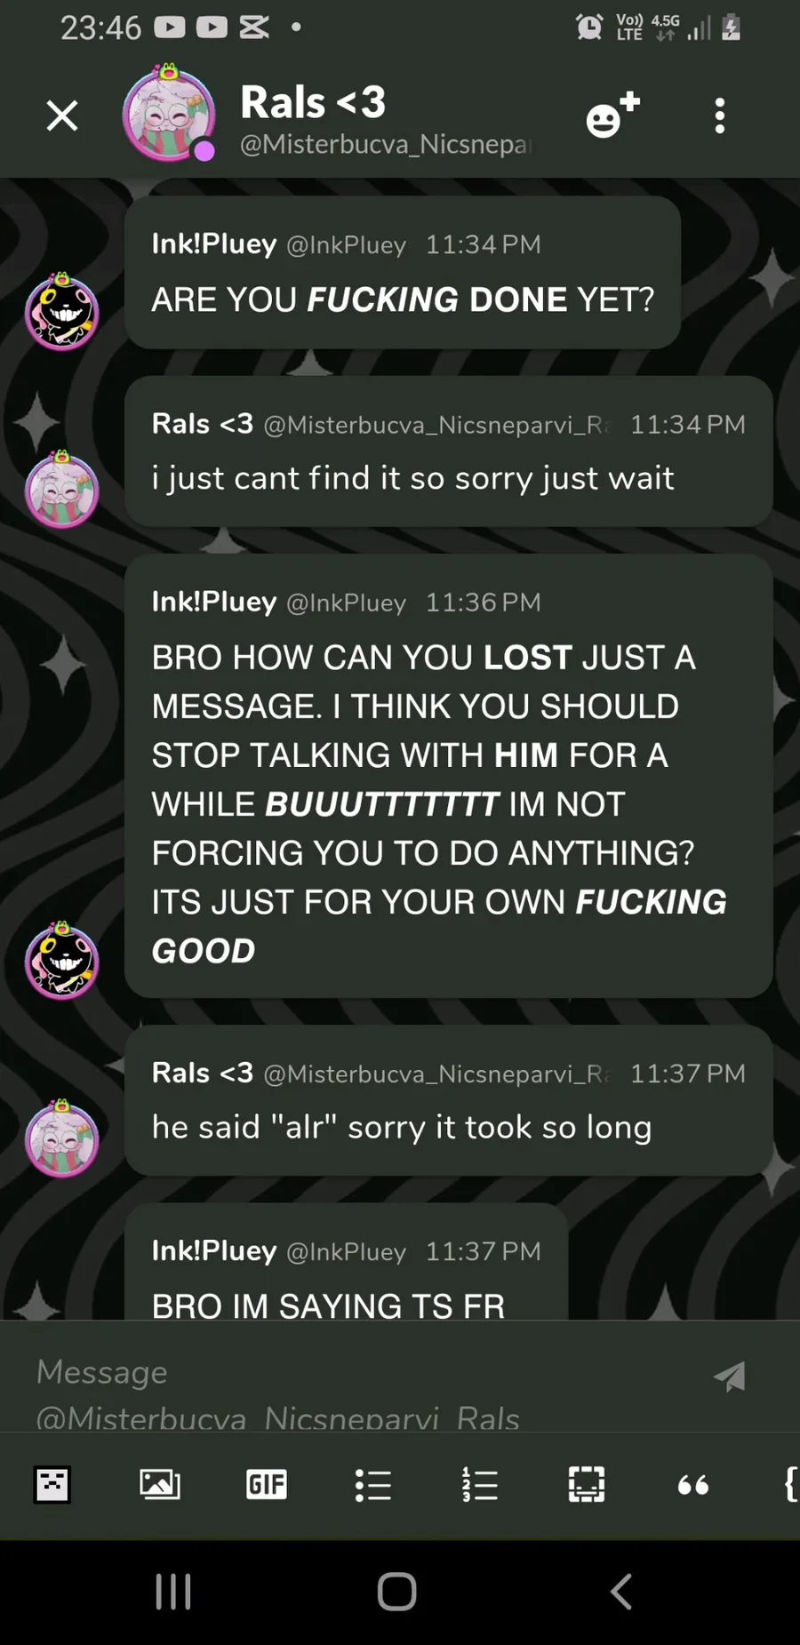Tap Android recent apps button
Screen dimensions: 800x1645
(x=173, y=1592)
